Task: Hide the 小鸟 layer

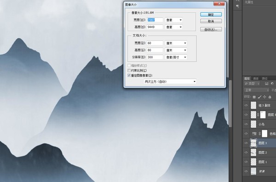Action: pyautogui.click(x=246, y=124)
